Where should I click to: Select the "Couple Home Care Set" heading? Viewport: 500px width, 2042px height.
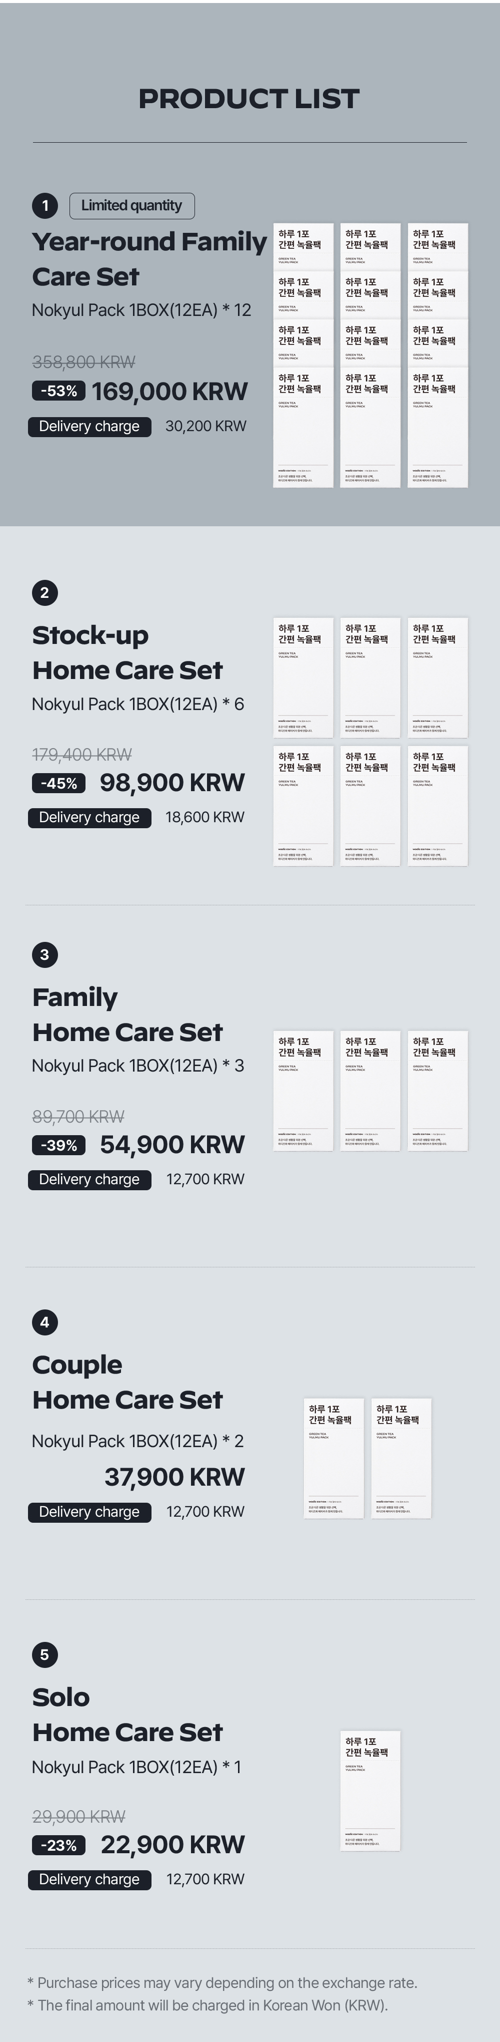(x=127, y=1382)
